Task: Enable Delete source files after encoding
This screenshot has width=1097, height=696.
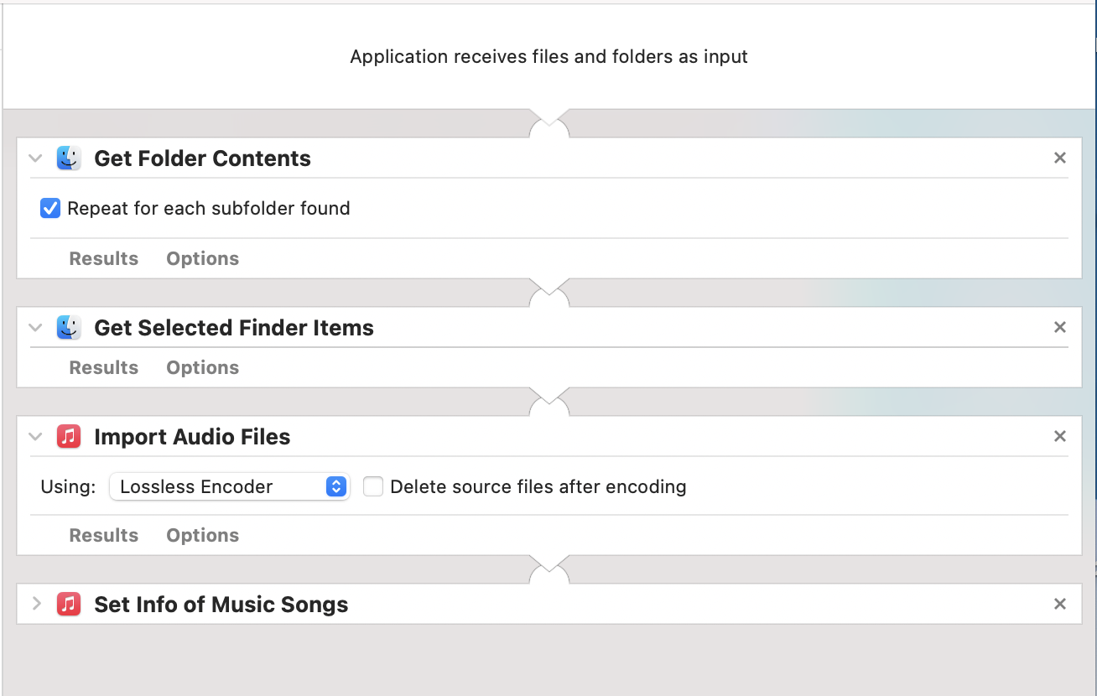Action: 373,487
